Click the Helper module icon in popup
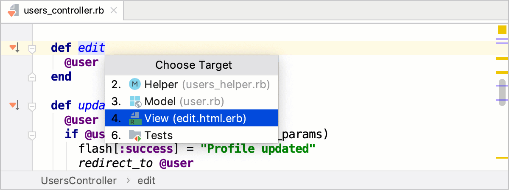This screenshot has width=509, height=190. pos(134,84)
